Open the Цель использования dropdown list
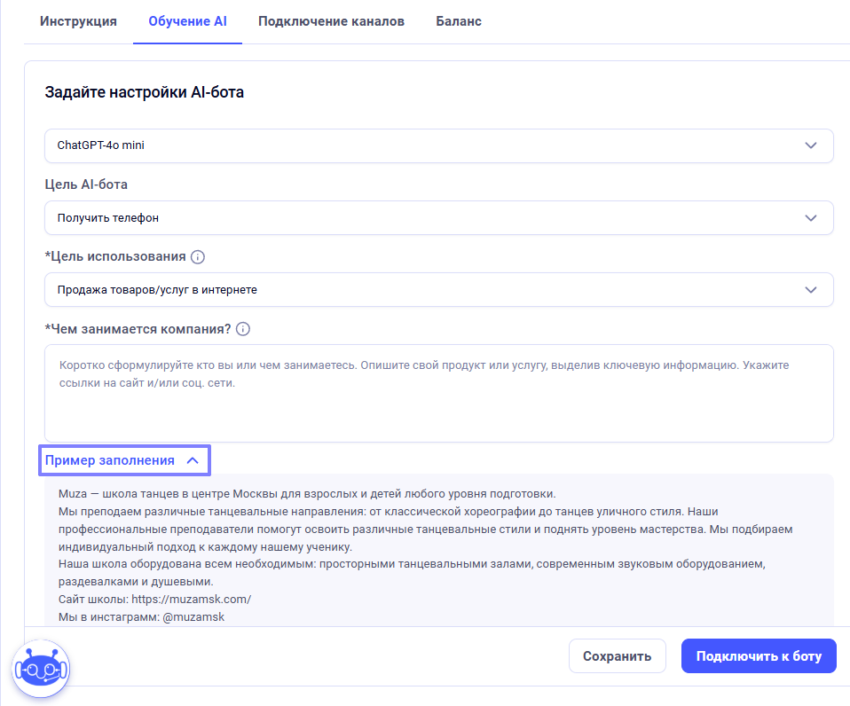The width and height of the screenshot is (850, 706). tap(426, 290)
